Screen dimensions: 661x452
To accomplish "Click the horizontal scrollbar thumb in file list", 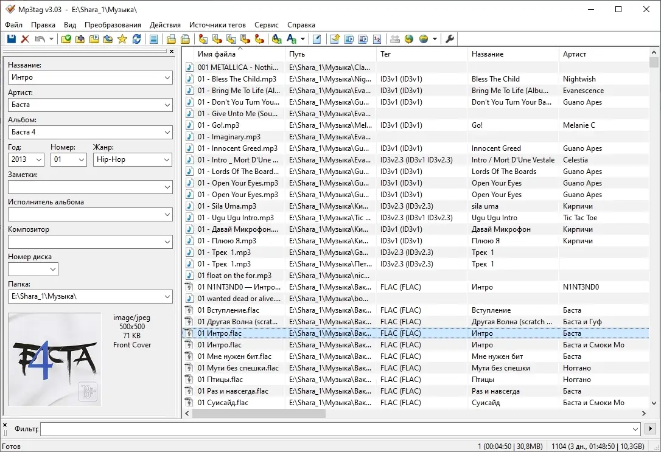I will point(259,414).
